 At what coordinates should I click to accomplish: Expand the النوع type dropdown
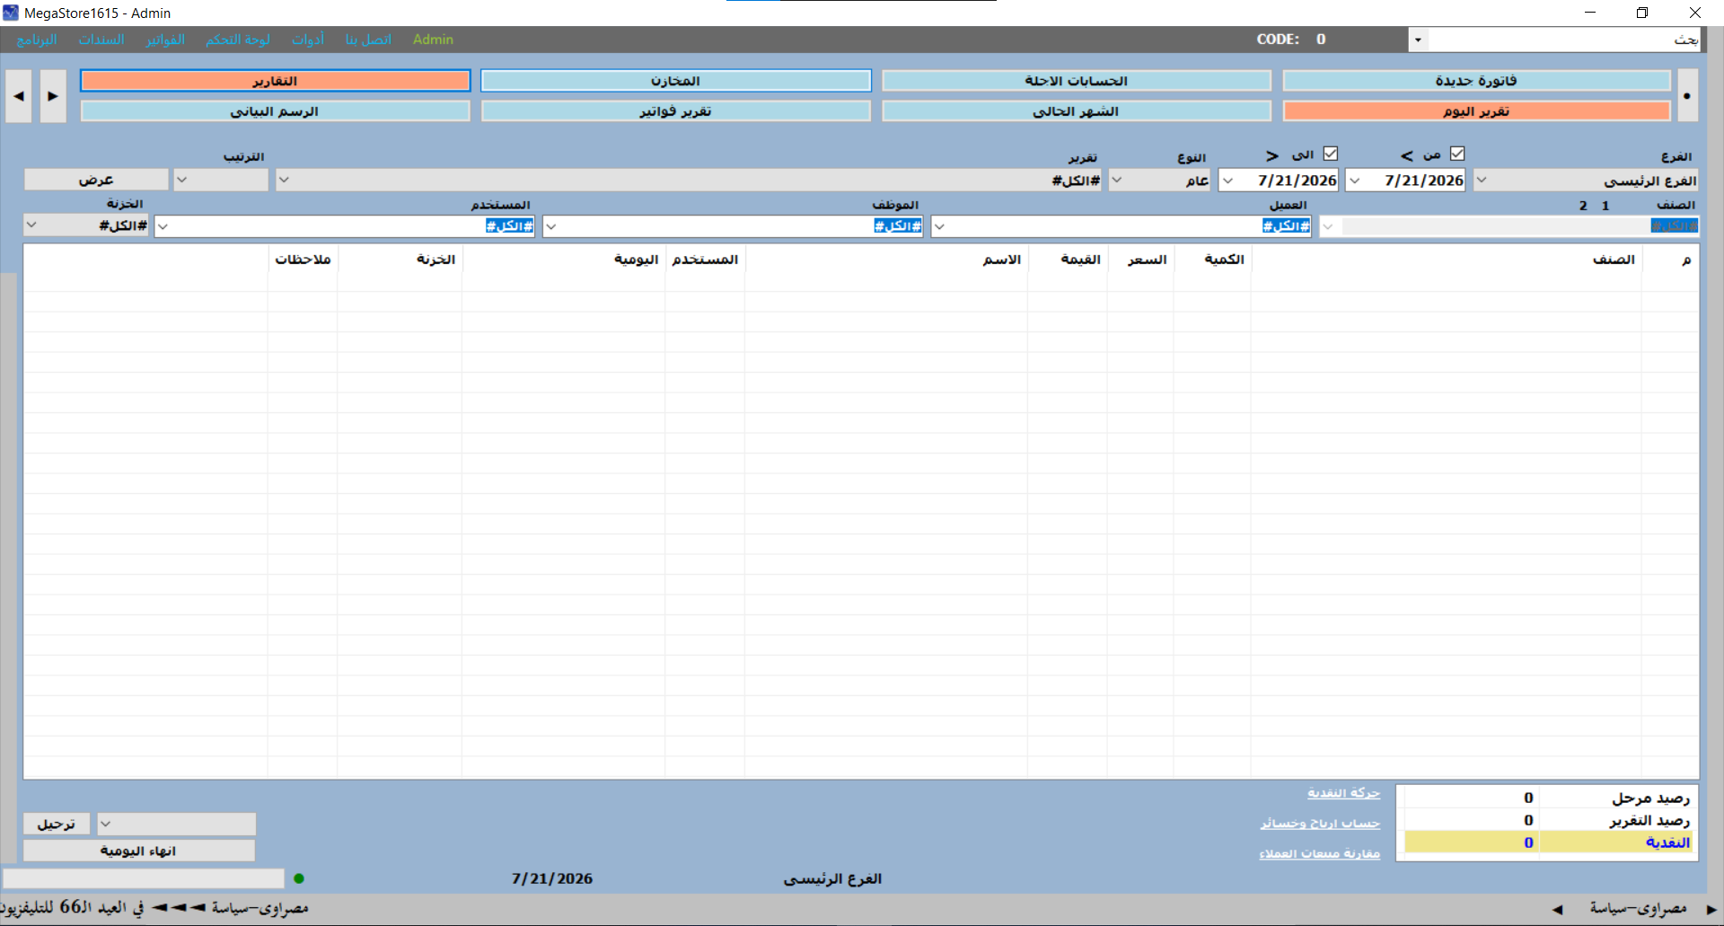(x=1117, y=180)
